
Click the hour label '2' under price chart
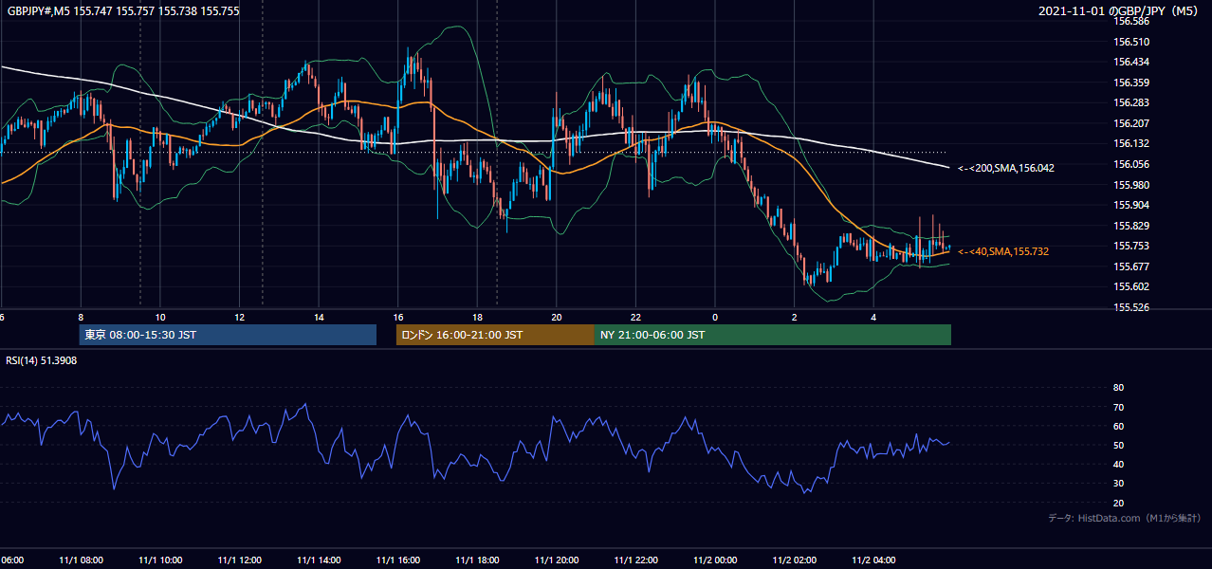(794, 317)
